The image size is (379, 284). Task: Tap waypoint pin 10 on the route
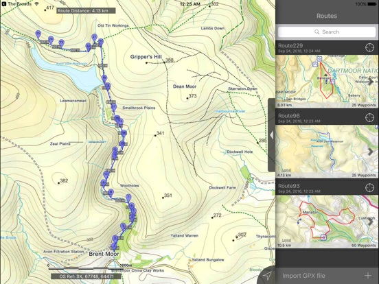point(106,176)
